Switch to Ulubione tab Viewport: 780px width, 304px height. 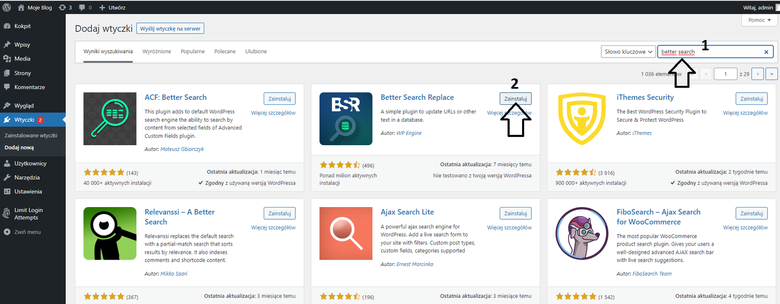click(256, 52)
